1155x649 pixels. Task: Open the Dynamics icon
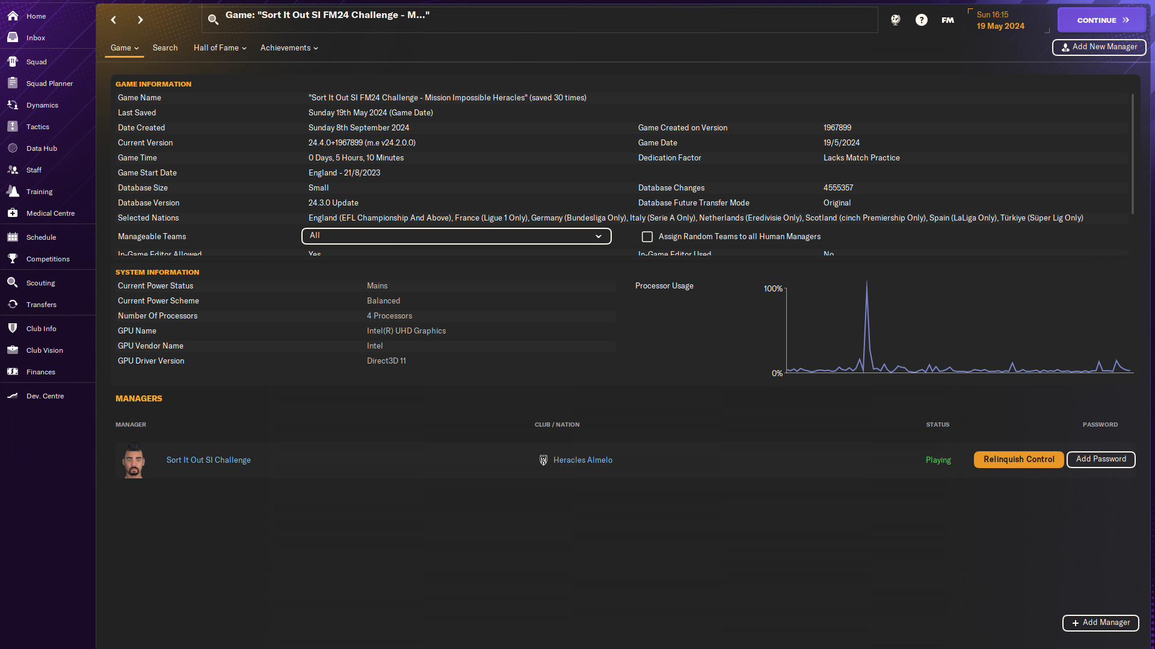coord(13,105)
